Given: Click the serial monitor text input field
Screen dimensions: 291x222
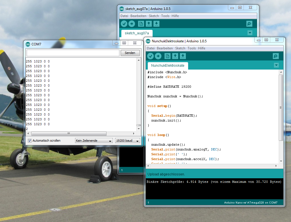Looking at the screenshot, I should pos(73,53).
